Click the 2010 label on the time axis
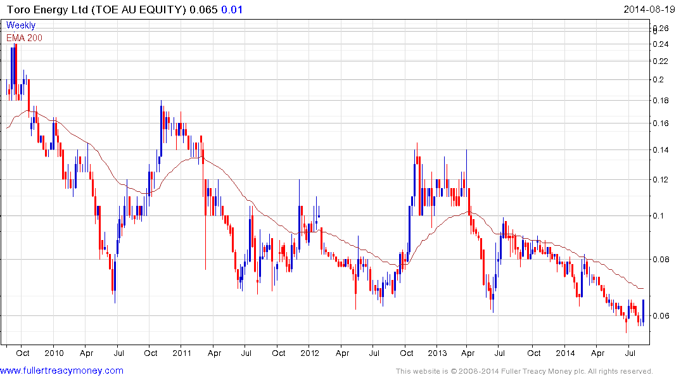Screen dimensions: 681x380 pos(53,353)
